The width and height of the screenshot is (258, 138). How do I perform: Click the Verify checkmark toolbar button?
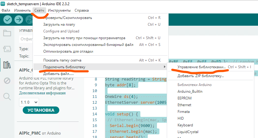8,20
